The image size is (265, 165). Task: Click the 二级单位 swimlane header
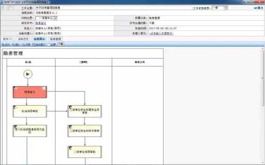83,62
